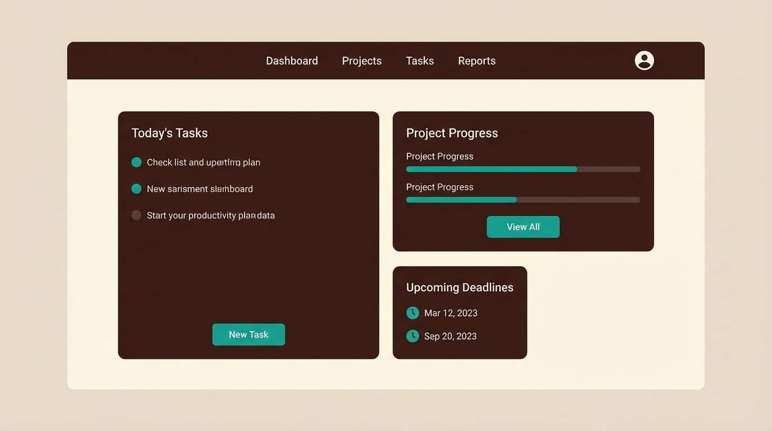Viewport: 772px width, 431px height.
Task: Open the Reports page
Action: point(476,60)
